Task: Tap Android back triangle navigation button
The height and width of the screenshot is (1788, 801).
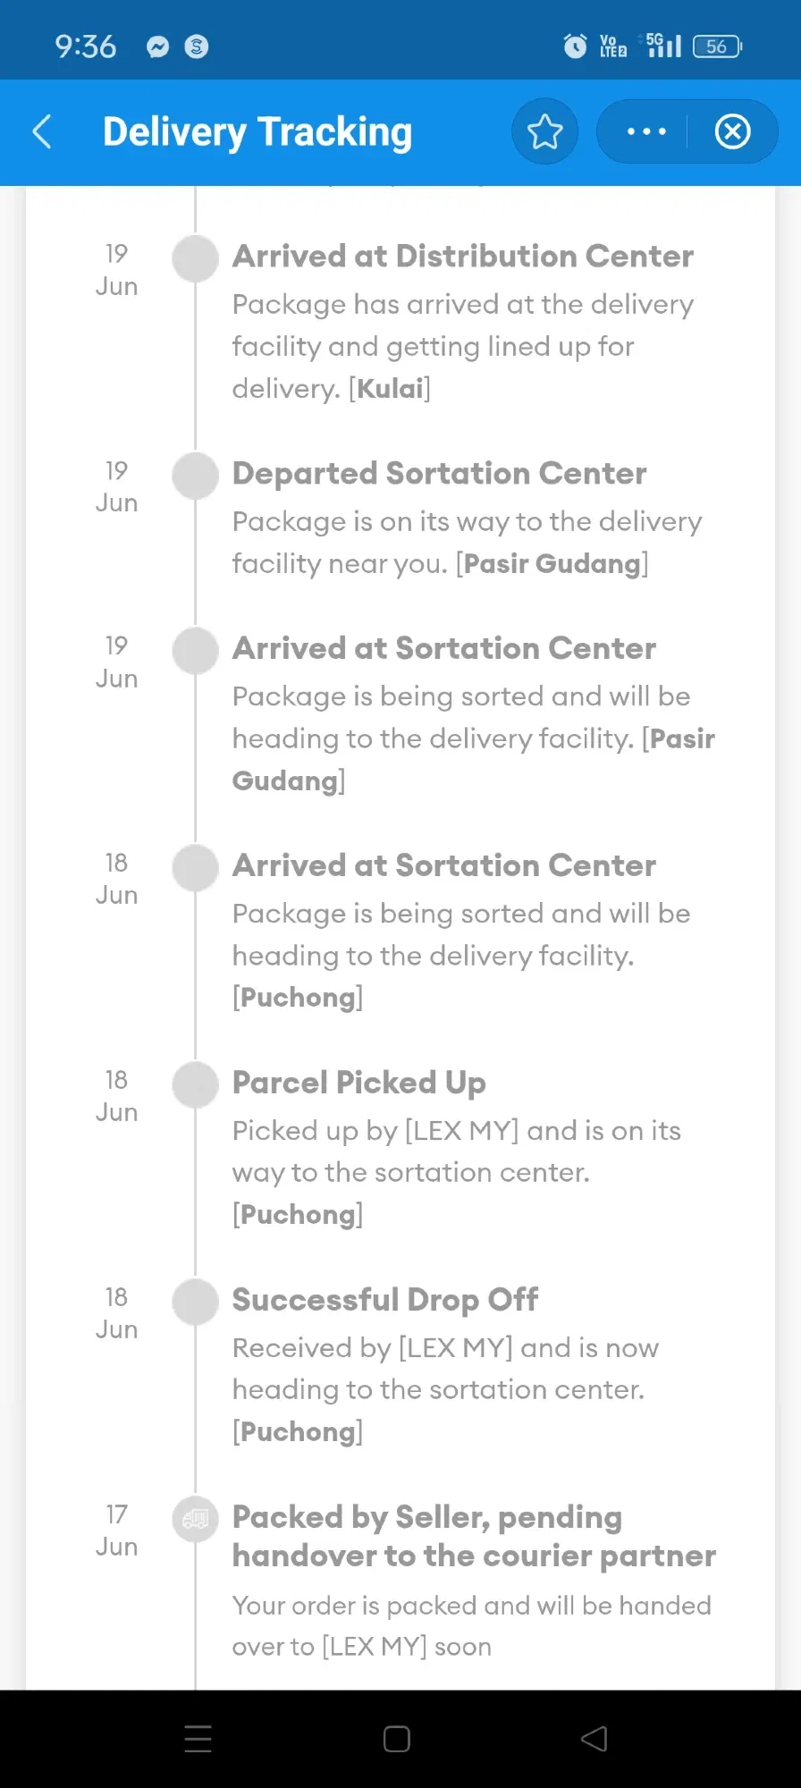Action: click(x=594, y=1739)
